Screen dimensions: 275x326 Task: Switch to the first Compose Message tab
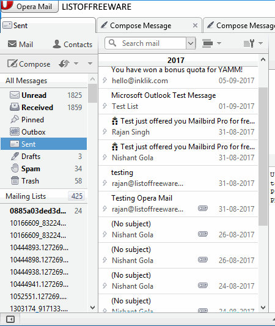click(x=149, y=25)
